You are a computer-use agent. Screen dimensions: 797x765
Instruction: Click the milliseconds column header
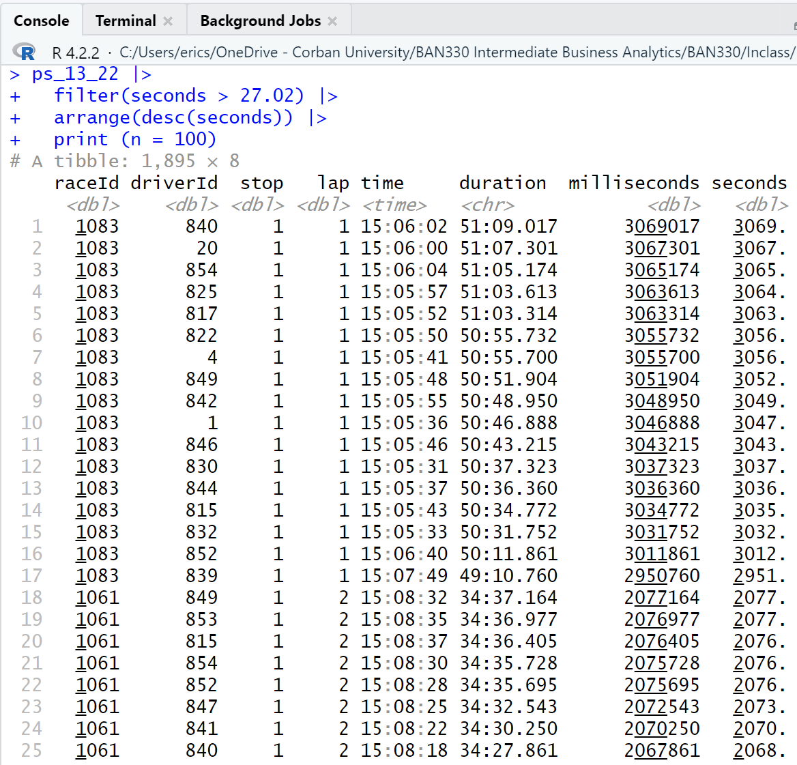633,183
